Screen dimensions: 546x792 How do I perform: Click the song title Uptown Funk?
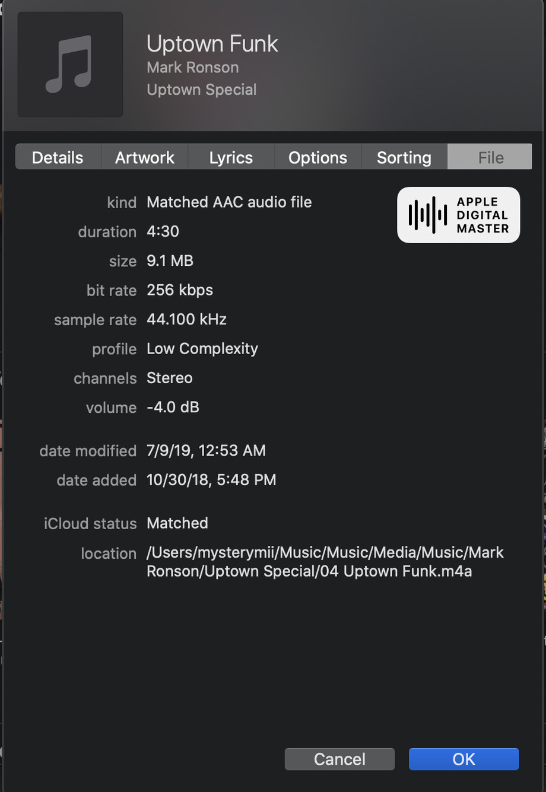click(212, 43)
